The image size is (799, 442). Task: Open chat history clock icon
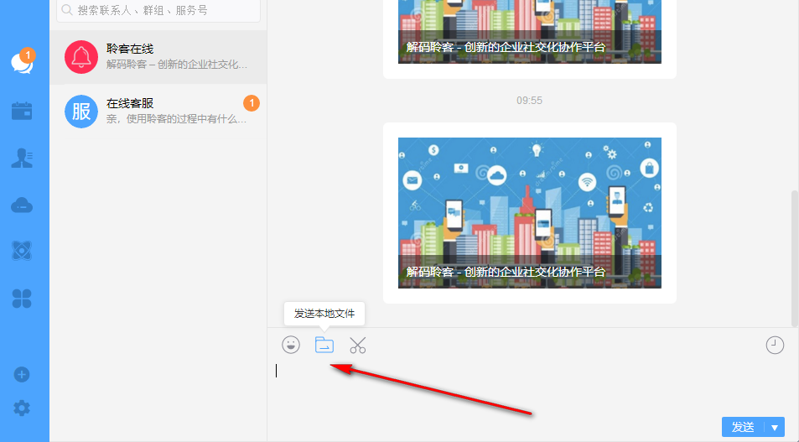point(775,345)
